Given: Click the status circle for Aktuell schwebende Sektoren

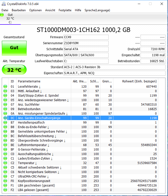Looking at the screenshot, I should 5,168.
